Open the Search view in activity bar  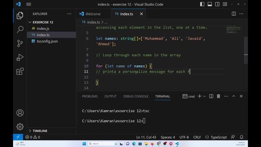click(x=20, y=29)
